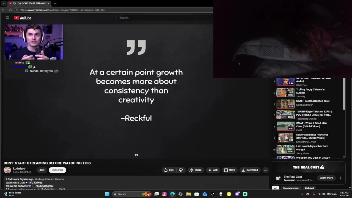Share the video
352x198 pixels.
point(196,170)
